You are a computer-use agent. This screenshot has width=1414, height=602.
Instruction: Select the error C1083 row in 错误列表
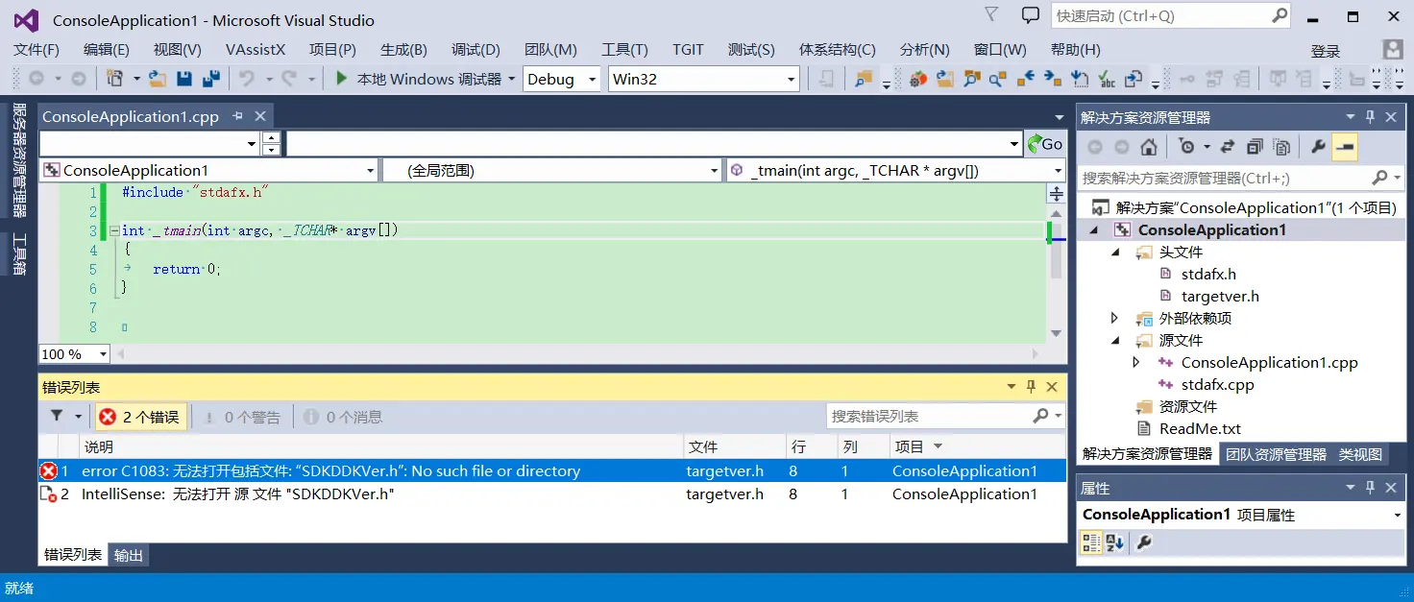click(384, 470)
